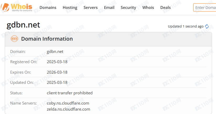Focus the Enter Domain search field
This screenshot has width=216, height=114.
click(x=205, y=8)
